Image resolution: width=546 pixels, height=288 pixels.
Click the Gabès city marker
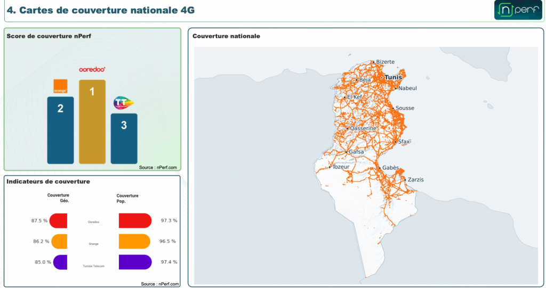[x=380, y=168]
